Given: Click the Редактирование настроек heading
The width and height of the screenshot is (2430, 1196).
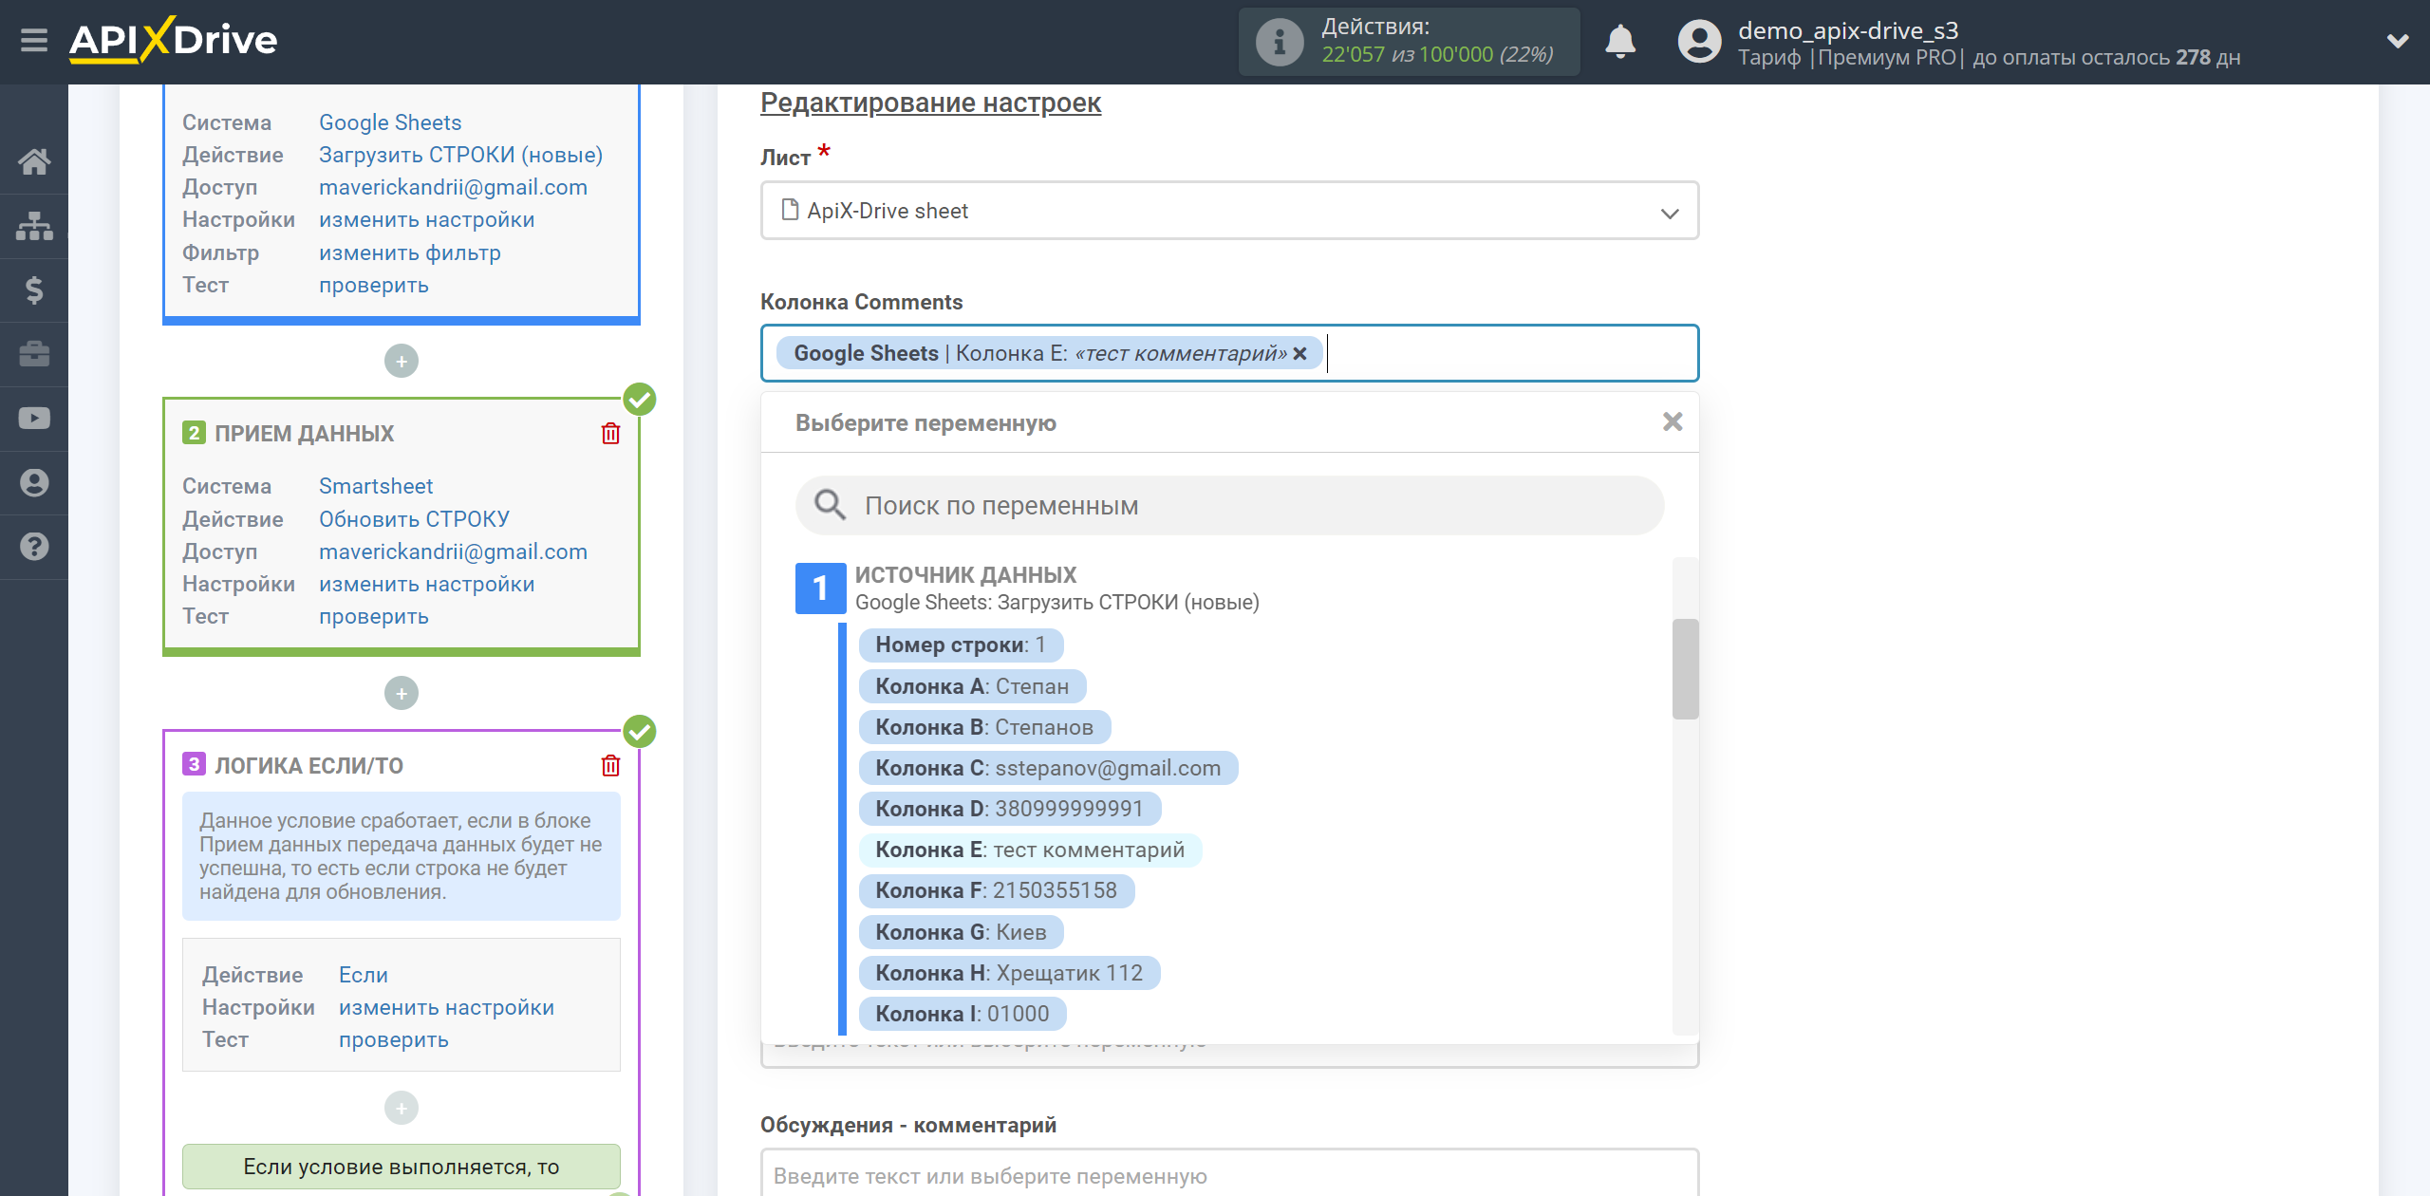Looking at the screenshot, I should 930,103.
